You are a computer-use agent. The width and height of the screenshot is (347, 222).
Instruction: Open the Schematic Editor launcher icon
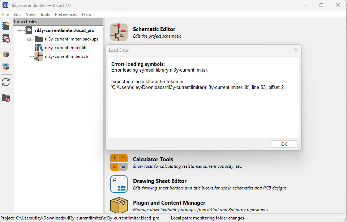pyautogui.click(x=119, y=32)
